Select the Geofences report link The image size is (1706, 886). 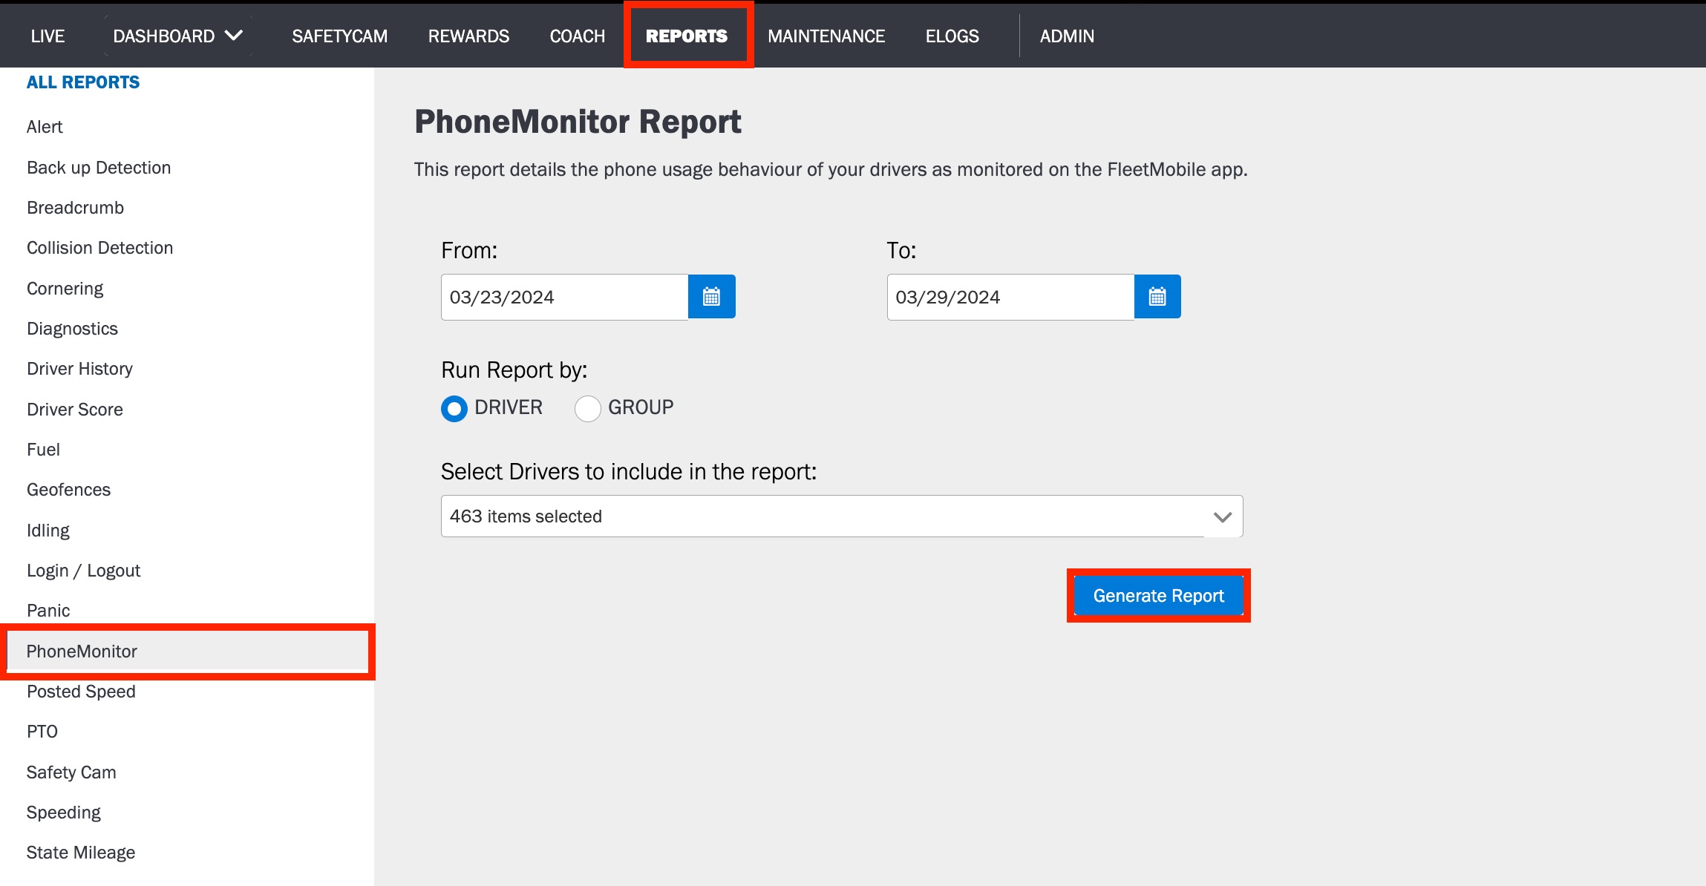[x=68, y=490]
